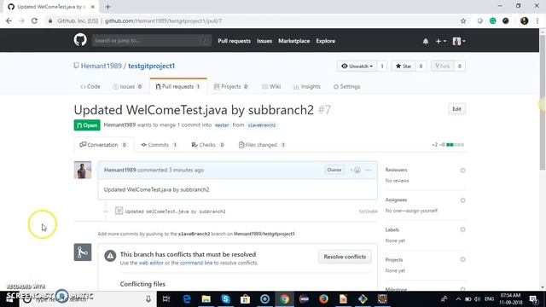Viewport: 546px width, 307px height.
Task: Go to Pull requests in top navigation
Action: point(234,41)
